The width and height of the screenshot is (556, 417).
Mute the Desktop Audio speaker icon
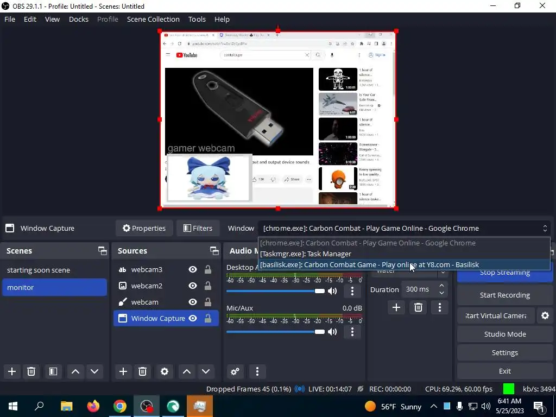click(x=332, y=291)
